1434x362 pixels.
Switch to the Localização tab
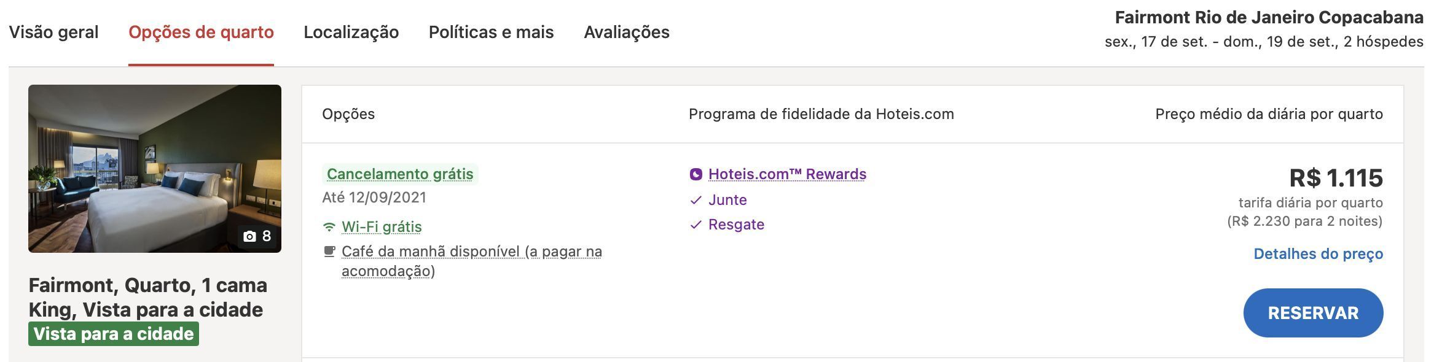coord(351,32)
